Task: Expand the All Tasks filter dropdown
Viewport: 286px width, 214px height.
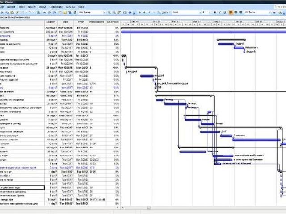Action: point(269,12)
